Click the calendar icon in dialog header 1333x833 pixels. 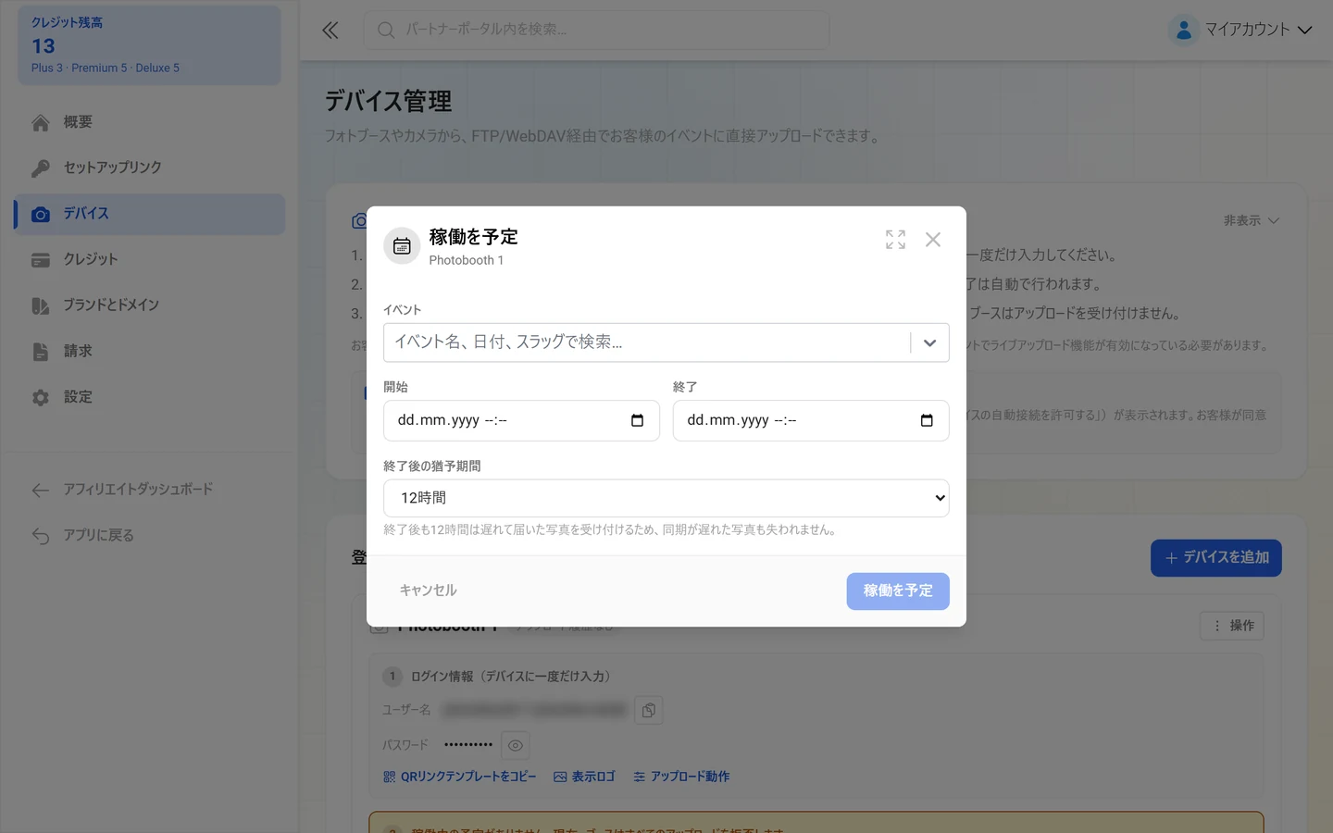[402, 246]
